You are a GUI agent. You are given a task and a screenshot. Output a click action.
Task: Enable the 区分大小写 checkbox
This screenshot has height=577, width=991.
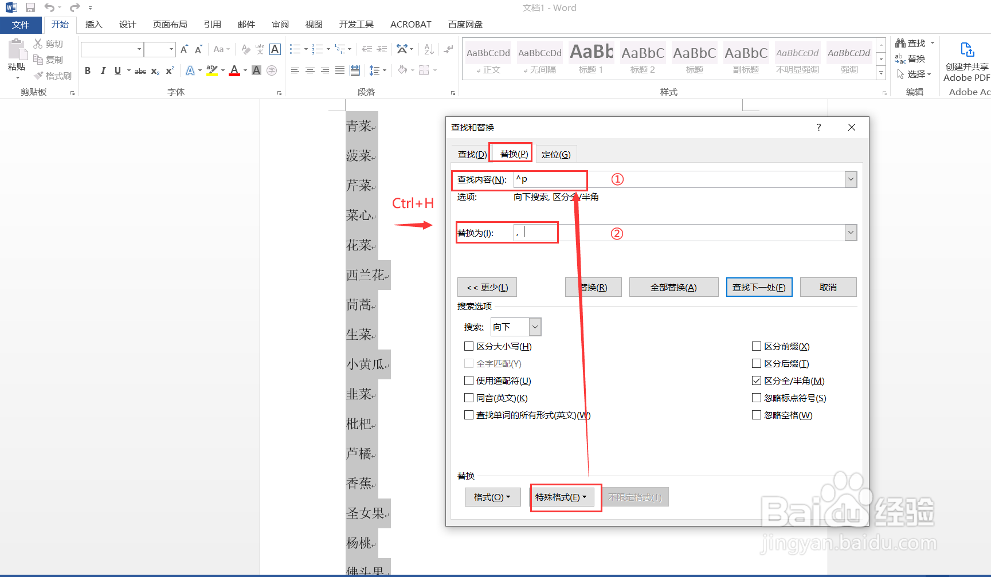(469, 346)
